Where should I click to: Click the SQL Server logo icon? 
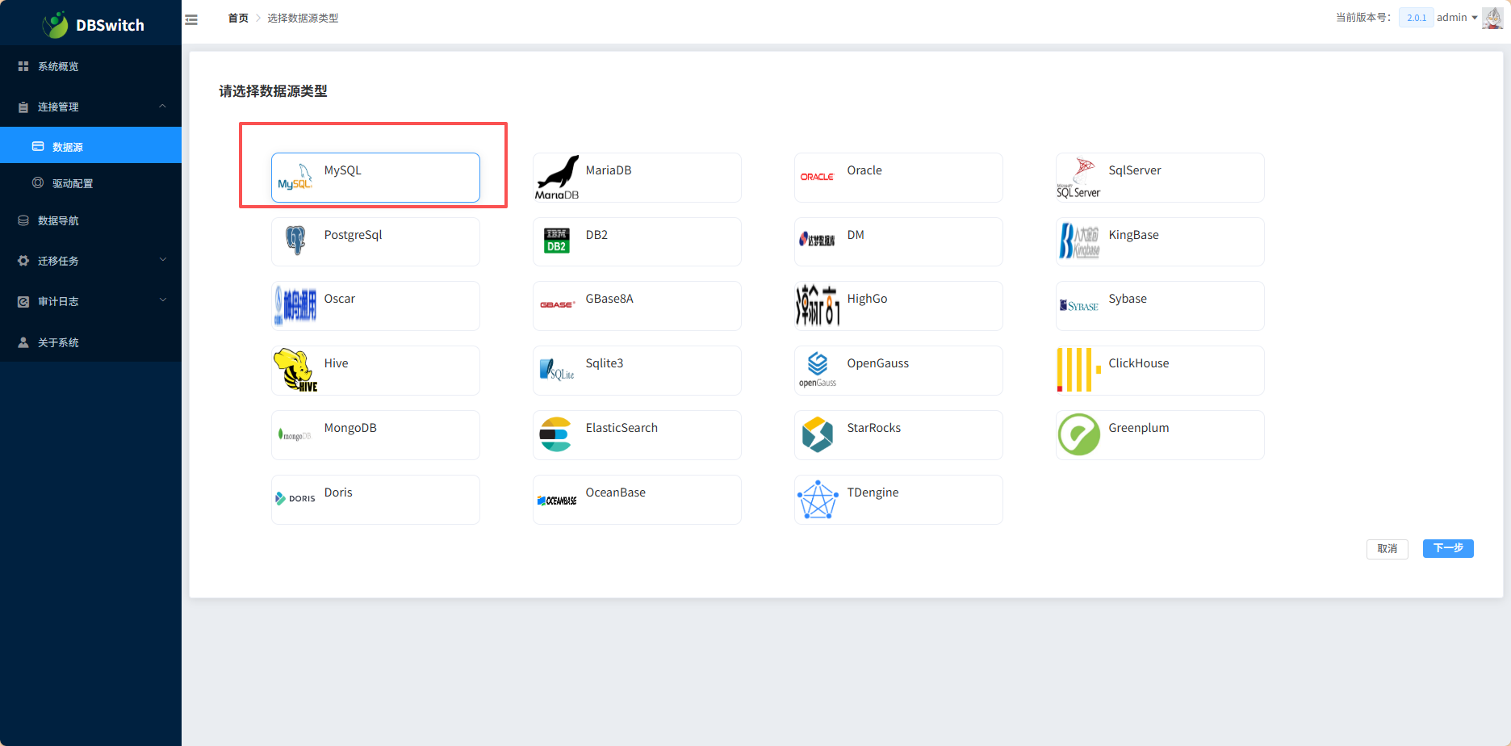tap(1078, 177)
